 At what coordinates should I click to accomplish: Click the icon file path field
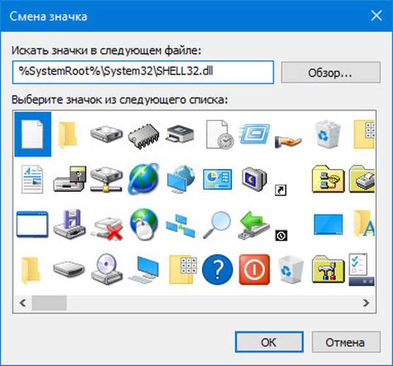point(143,72)
